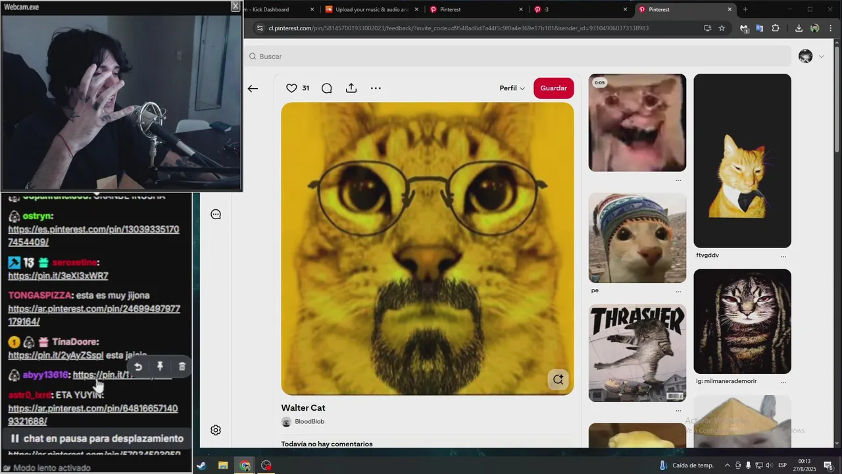This screenshot has width=842, height=474.
Task: Open options dots under Thrasher cat pin
Action: (x=678, y=410)
